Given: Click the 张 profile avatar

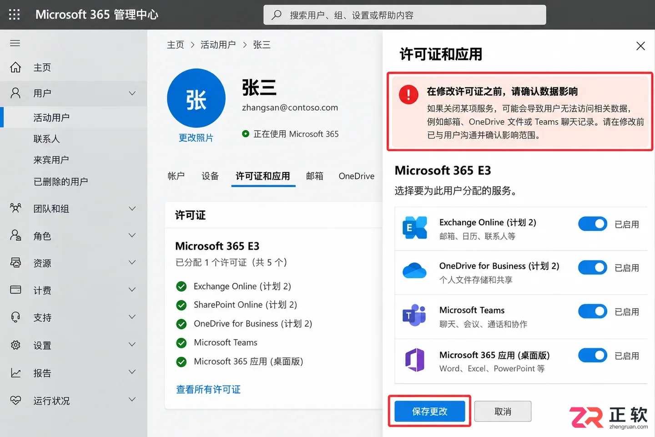Looking at the screenshot, I should pyautogui.click(x=196, y=98).
